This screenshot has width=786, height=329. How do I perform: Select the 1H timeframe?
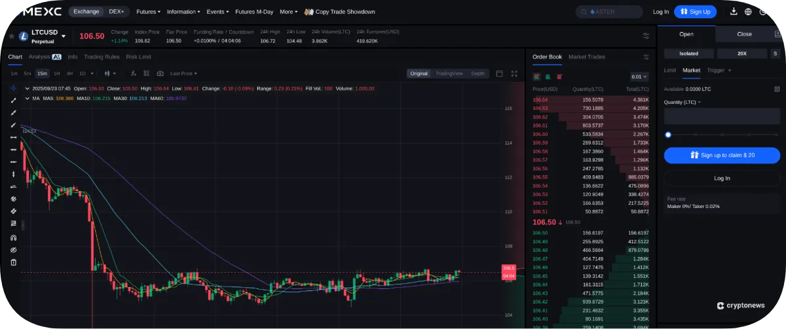click(57, 73)
